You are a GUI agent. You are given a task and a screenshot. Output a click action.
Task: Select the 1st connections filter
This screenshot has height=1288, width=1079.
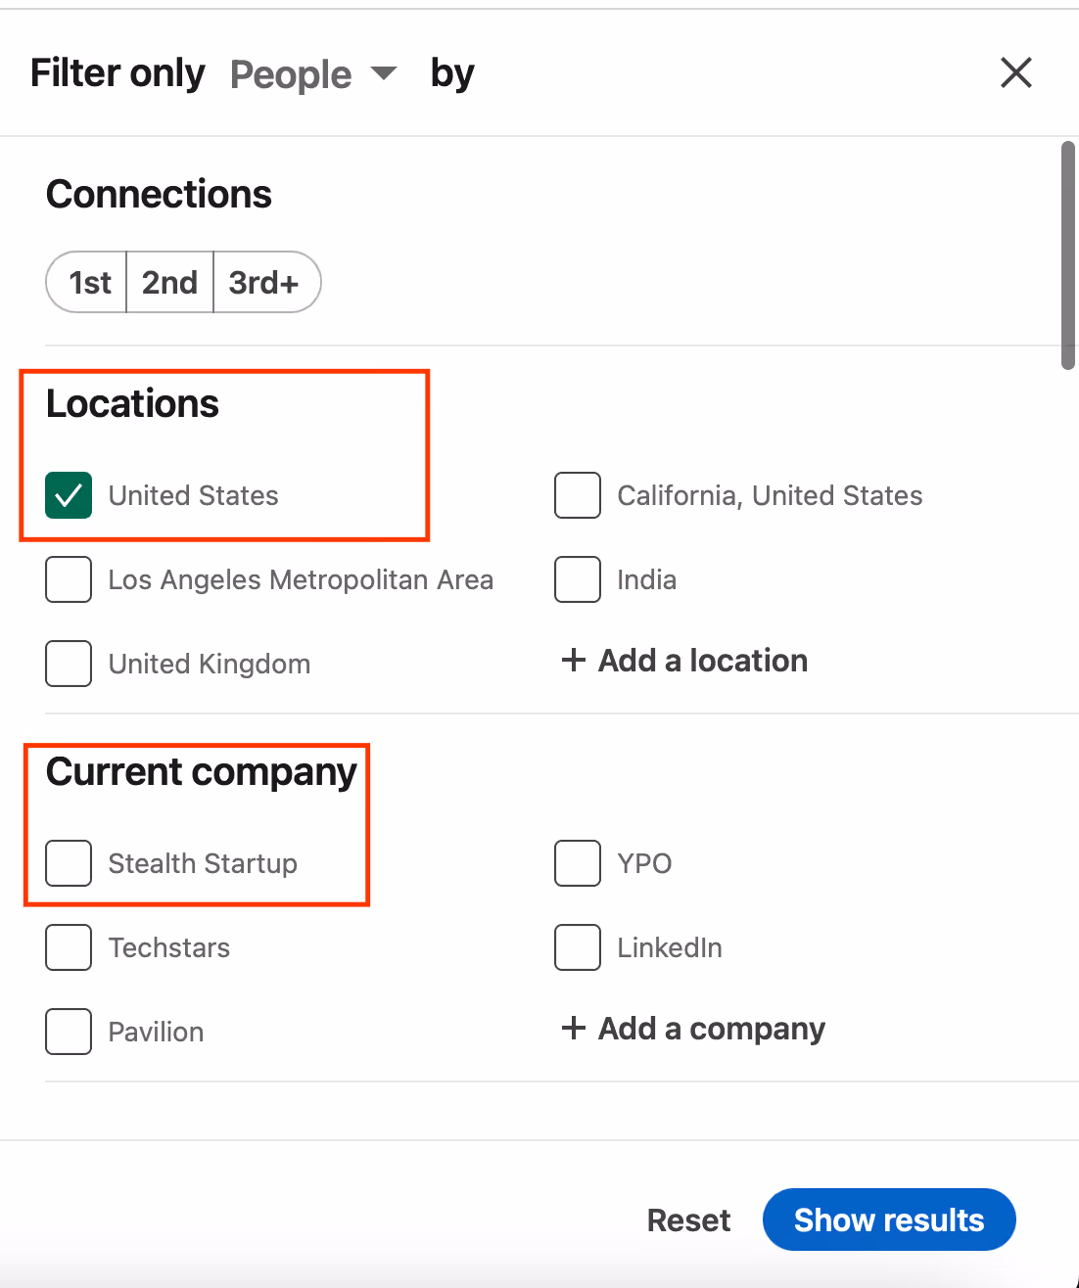88,282
